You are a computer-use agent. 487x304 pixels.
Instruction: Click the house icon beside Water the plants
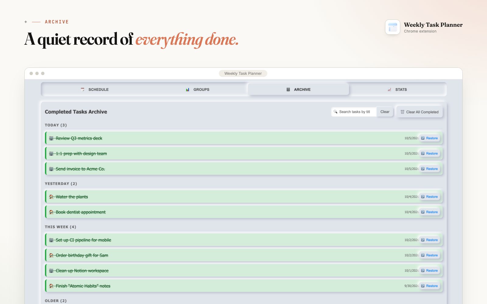click(x=51, y=197)
